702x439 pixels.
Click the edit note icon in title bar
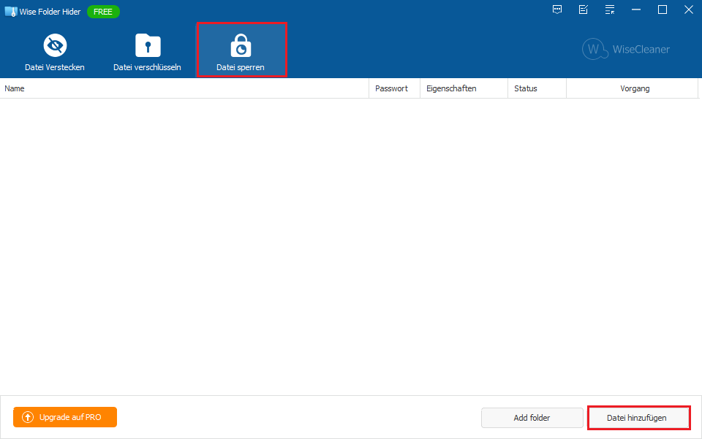tap(584, 9)
